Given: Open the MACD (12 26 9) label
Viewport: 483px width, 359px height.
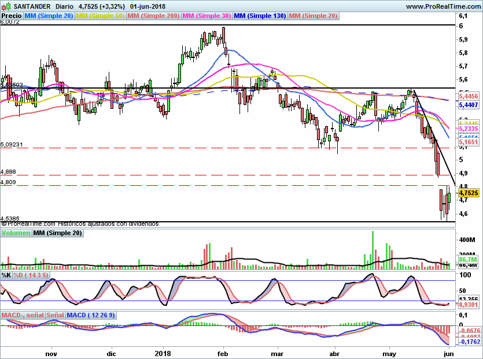Looking at the screenshot, I should [91, 315].
